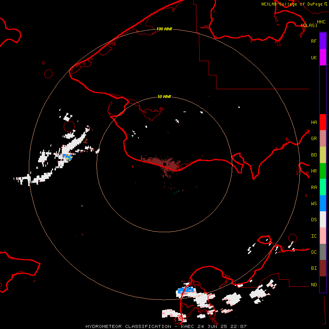
Task: Click the GR legend label
Action: coord(314,139)
